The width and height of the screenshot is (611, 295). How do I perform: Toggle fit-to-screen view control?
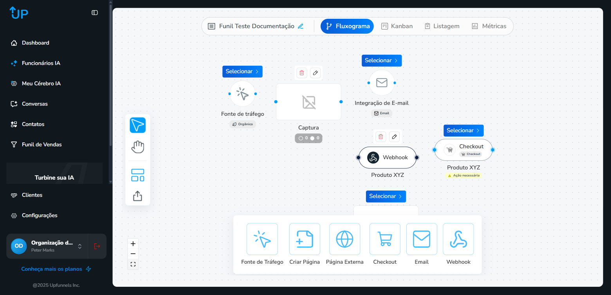133,264
